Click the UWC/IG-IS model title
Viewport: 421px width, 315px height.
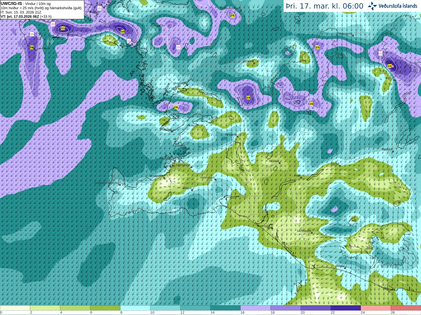(x=11, y=4)
